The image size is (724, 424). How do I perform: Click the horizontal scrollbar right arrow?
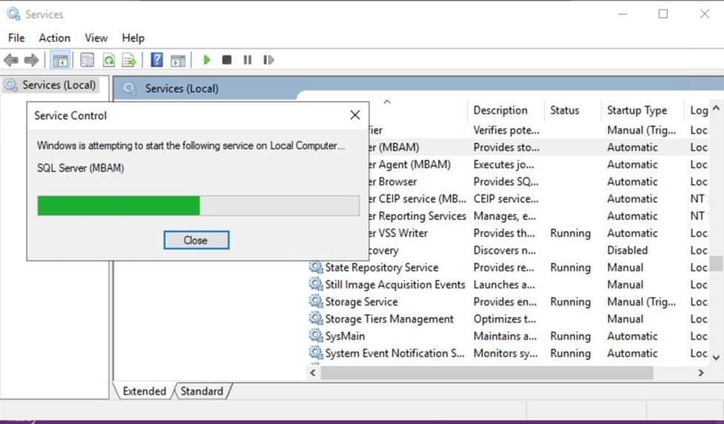pyautogui.click(x=701, y=373)
